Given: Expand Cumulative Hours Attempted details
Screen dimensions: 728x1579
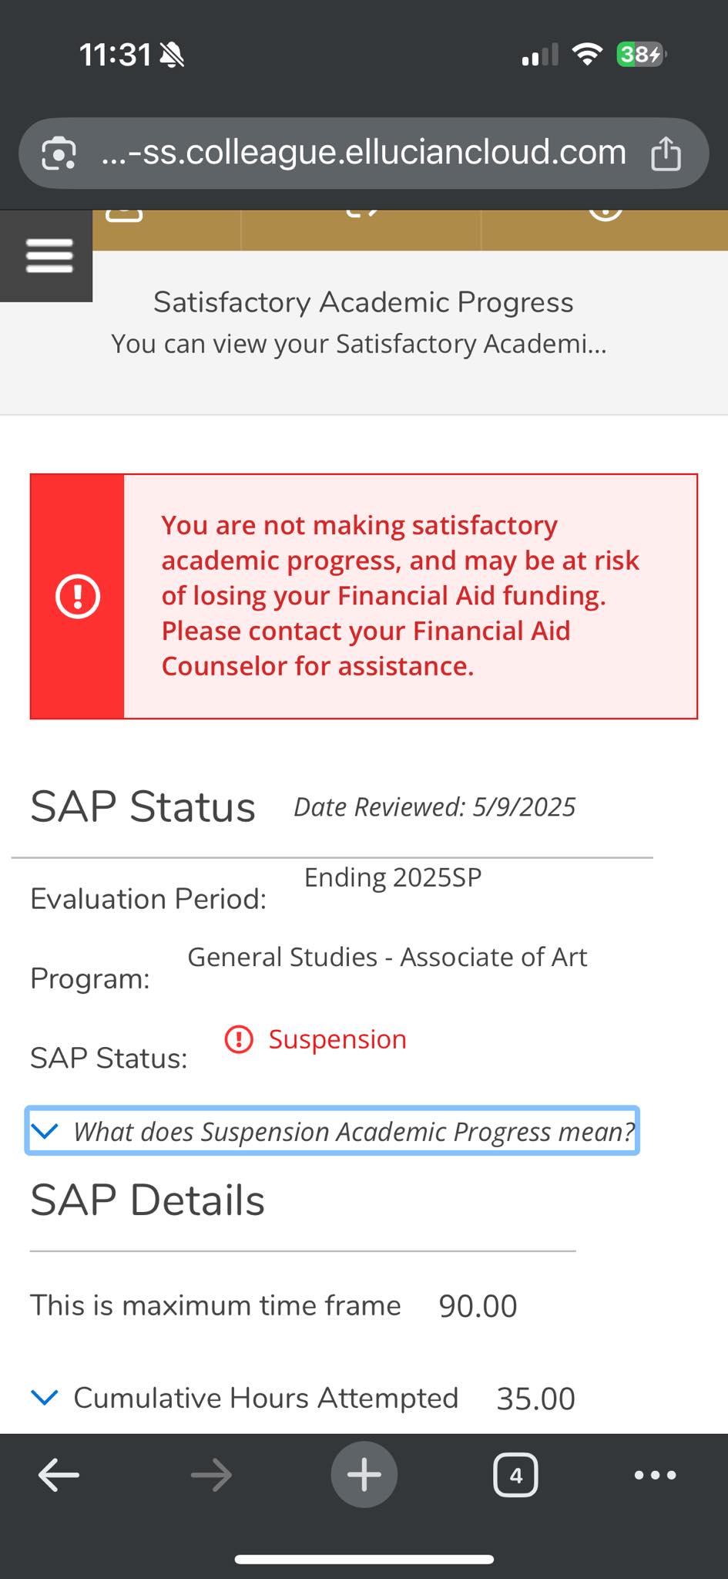Looking at the screenshot, I should [x=303, y=1398].
